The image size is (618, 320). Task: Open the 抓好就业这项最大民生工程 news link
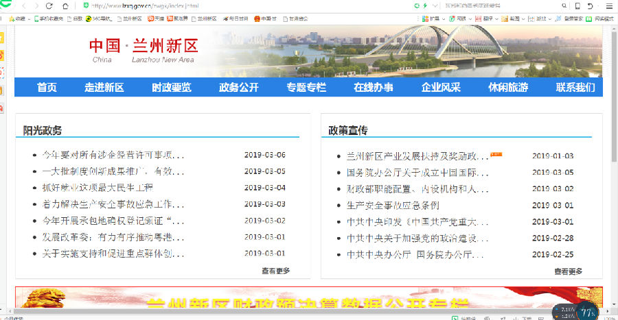pos(97,188)
